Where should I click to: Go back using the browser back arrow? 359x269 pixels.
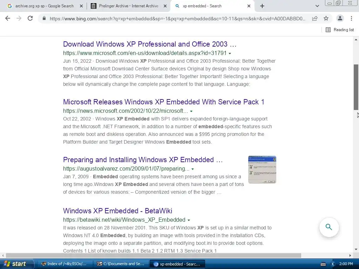[8, 18]
